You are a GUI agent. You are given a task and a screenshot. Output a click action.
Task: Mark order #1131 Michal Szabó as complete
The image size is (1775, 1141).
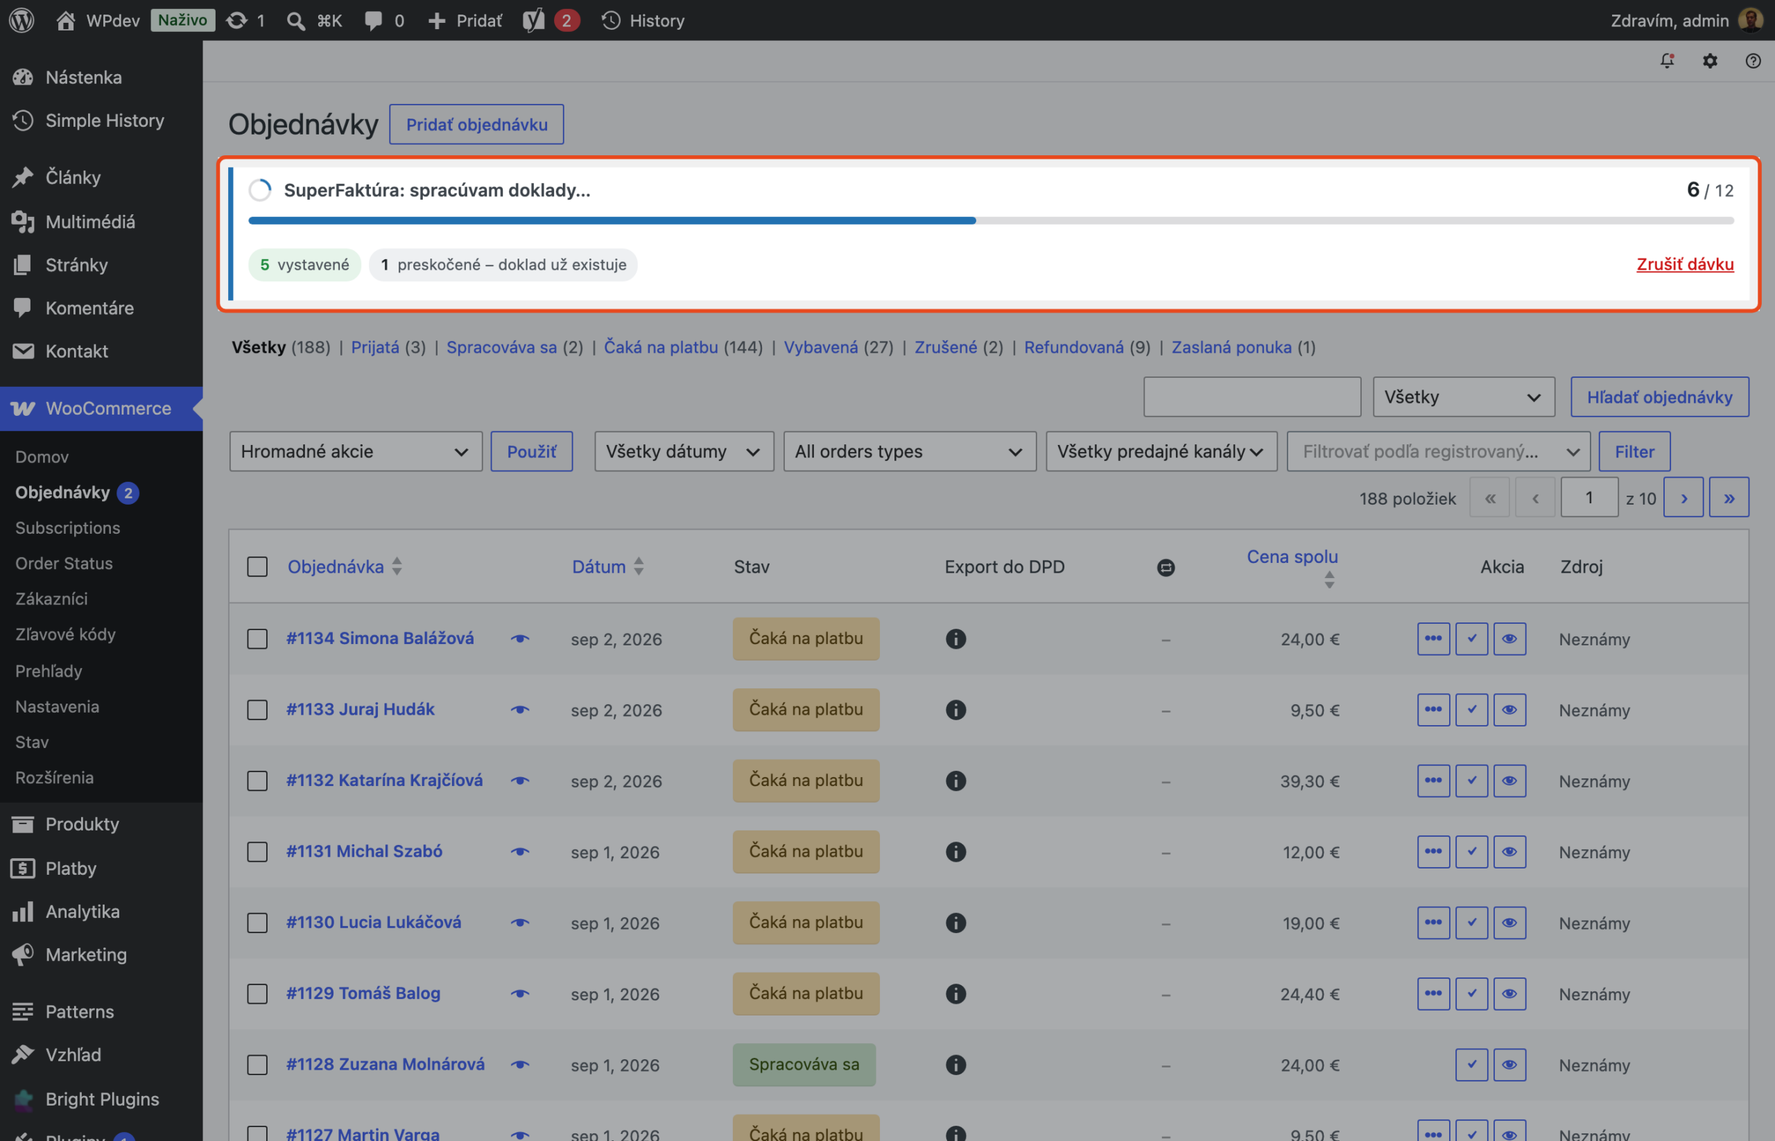pyautogui.click(x=1472, y=852)
